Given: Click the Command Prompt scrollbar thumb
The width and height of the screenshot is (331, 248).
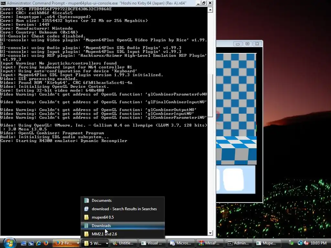Looking at the screenshot, I should click(x=210, y=96).
